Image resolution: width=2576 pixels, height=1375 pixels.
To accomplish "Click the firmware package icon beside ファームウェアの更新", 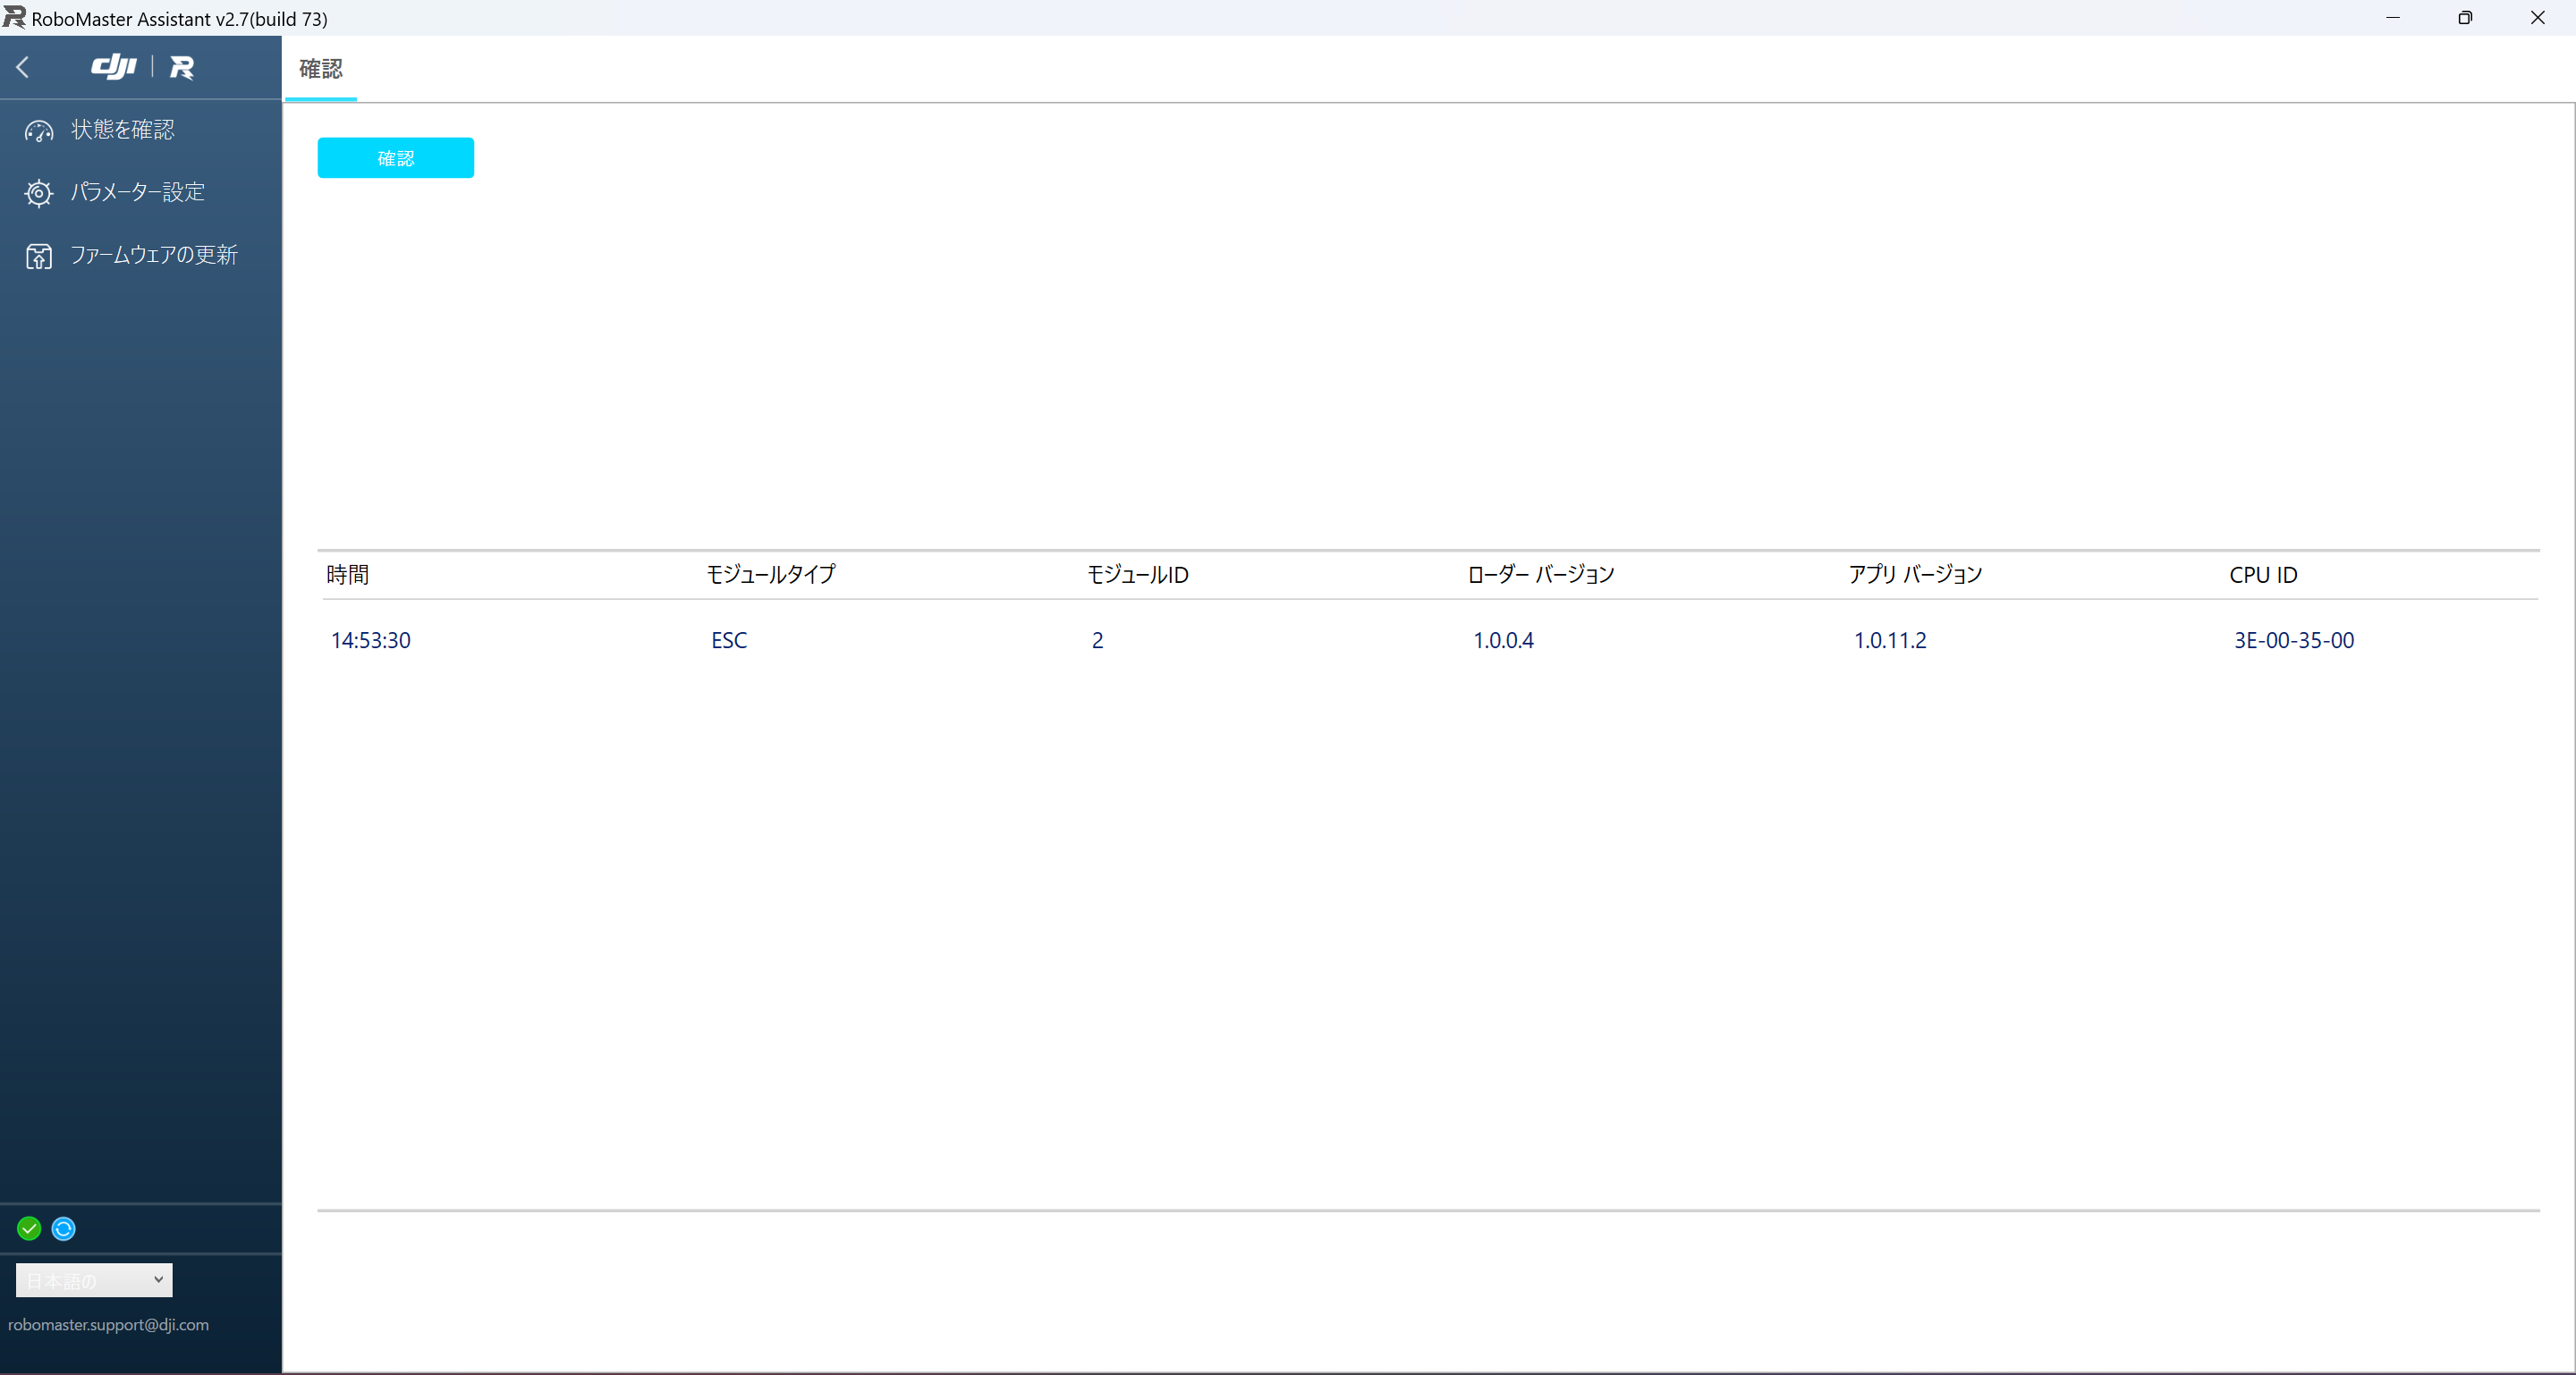I will coord(38,256).
